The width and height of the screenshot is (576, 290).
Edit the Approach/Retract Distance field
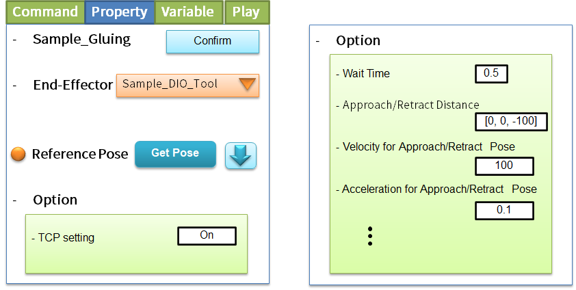coord(511,121)
